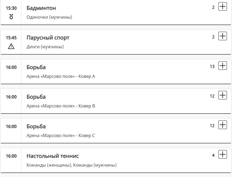Viewport: 232px width, 177px height.
Task: Open the Бадминтон title
Action: 41,8
